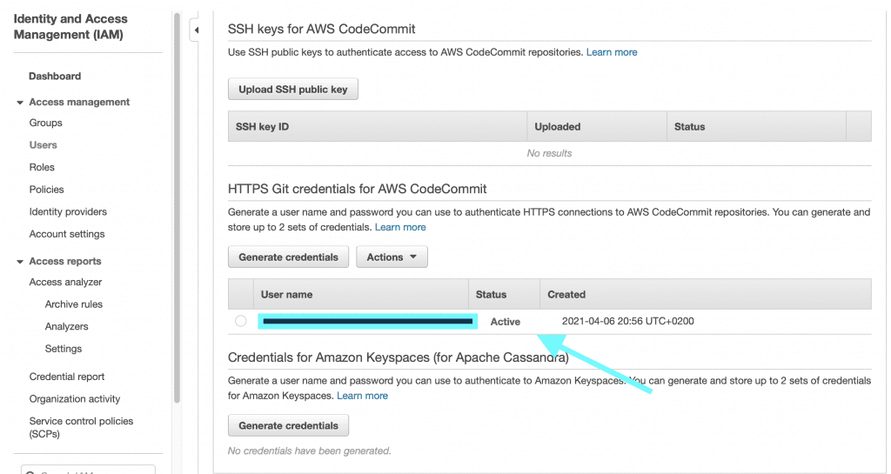This screenshot has width=891, height=474.
Task: Open Account settings
Action: pyautogui.click(x=67, y=234)
